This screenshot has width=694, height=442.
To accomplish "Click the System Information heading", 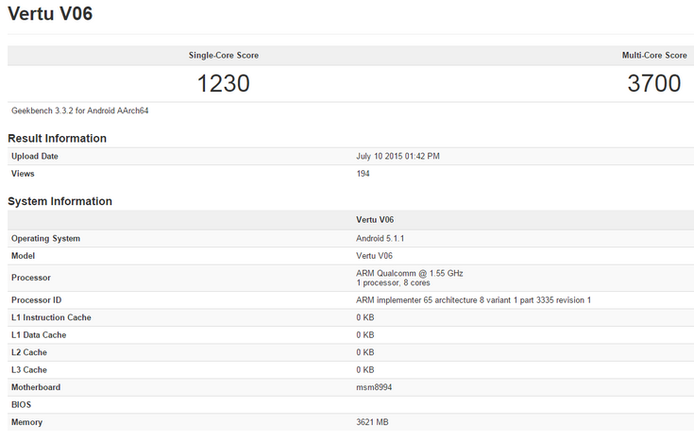I will click(59, 201).
